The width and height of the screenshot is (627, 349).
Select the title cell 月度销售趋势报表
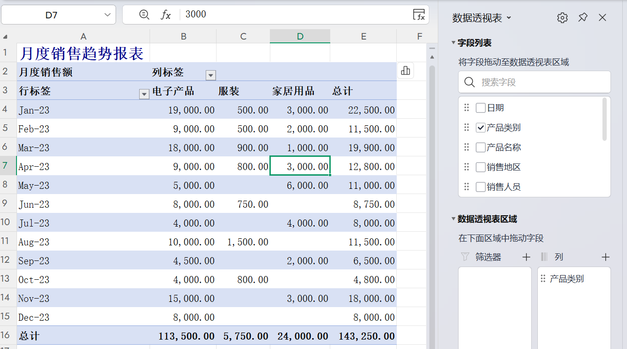(84, 53)
